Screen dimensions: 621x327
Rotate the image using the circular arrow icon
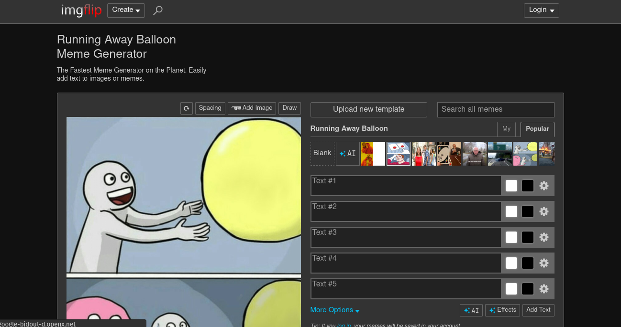186,108
